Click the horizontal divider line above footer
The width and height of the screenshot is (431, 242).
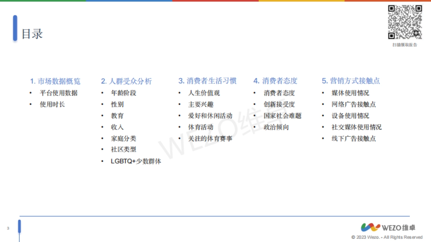tap(215, 215)
